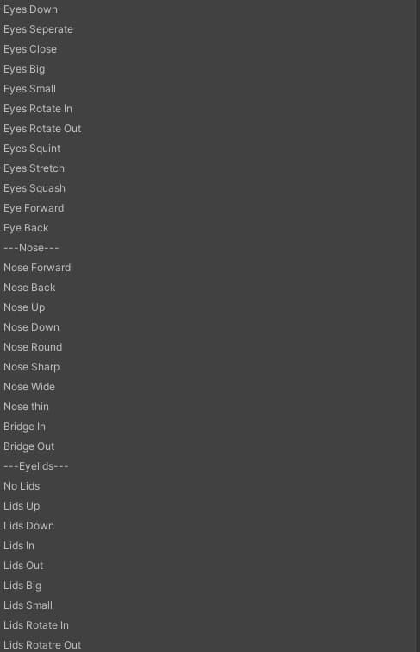Select the Nose Up entry
This screenshot has width=420, height=652.
coord(24,307)
